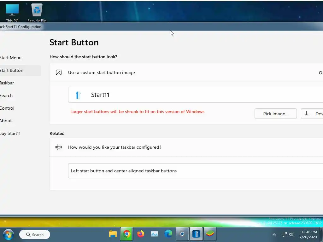Open Google Chrome from the taskbar
This screenshot has width=323, height=242.
click(x=127, y=234)
